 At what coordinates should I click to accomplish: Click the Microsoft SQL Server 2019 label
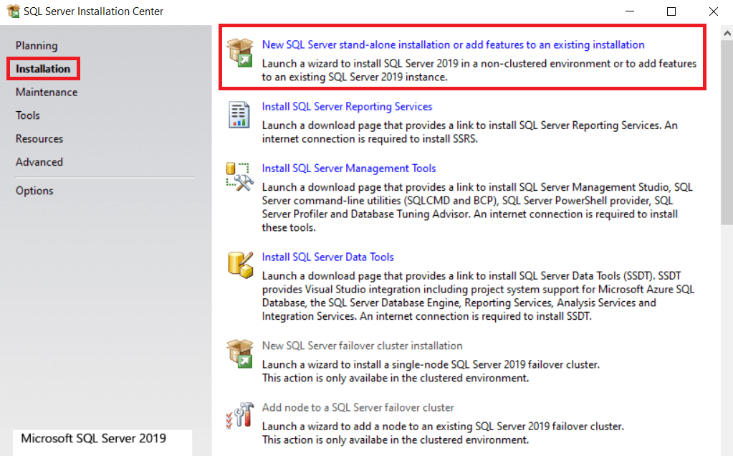coord(93,438)
